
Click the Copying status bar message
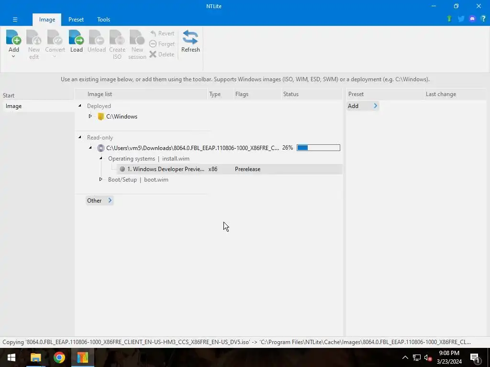(x=236, y=342)
